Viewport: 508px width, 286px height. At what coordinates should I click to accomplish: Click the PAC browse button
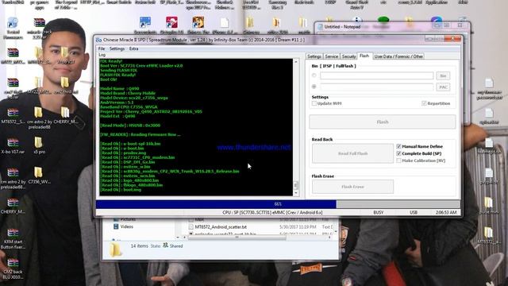[x=443, y=87]
